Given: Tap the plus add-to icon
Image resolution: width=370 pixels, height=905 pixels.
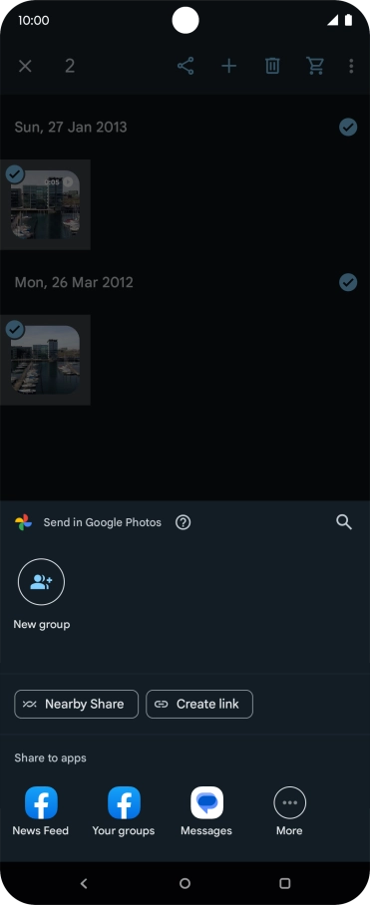Looking at the screenshot, I should point(229,66).
